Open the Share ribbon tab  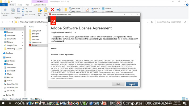coord(20,5)
